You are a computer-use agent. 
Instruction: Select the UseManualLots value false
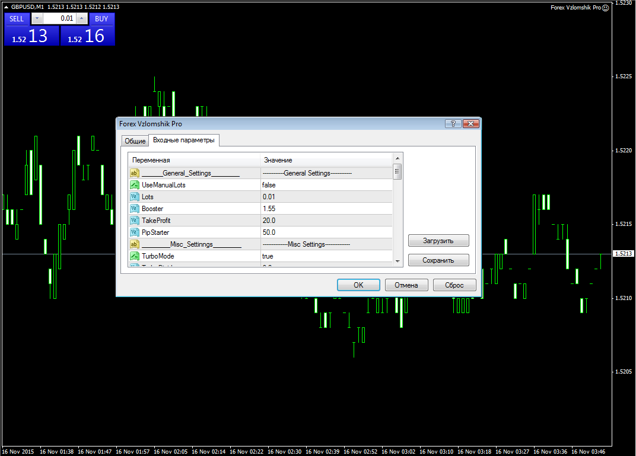point(326,185)
